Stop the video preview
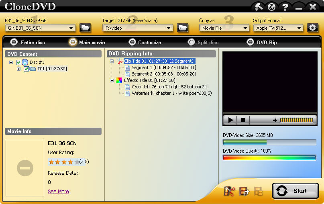 pyautogui.click(x=243, y=120)
